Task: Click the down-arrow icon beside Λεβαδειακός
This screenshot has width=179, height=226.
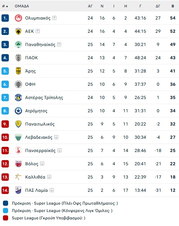Action: [x=56, y=137]
